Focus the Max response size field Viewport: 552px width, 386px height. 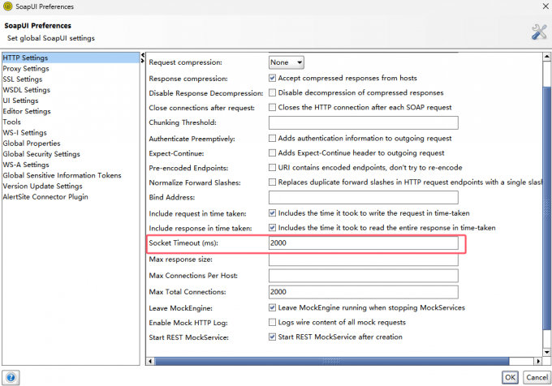coord(364,259)
